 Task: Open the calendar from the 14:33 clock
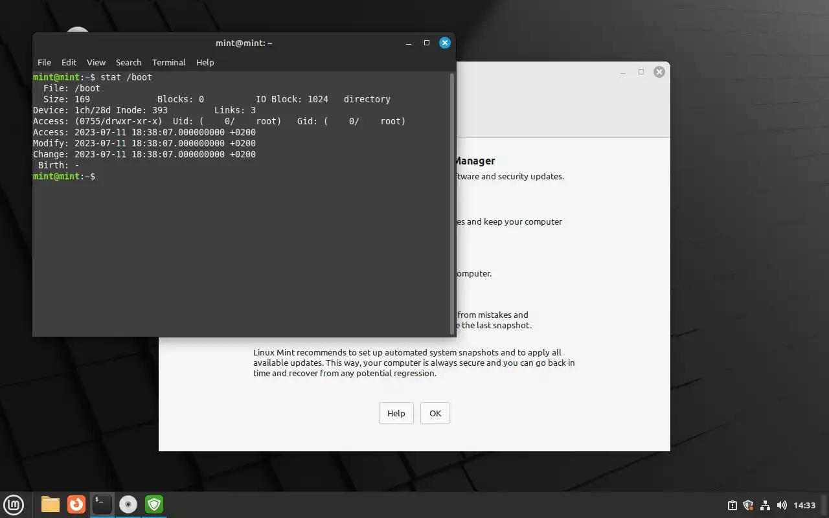804,505
